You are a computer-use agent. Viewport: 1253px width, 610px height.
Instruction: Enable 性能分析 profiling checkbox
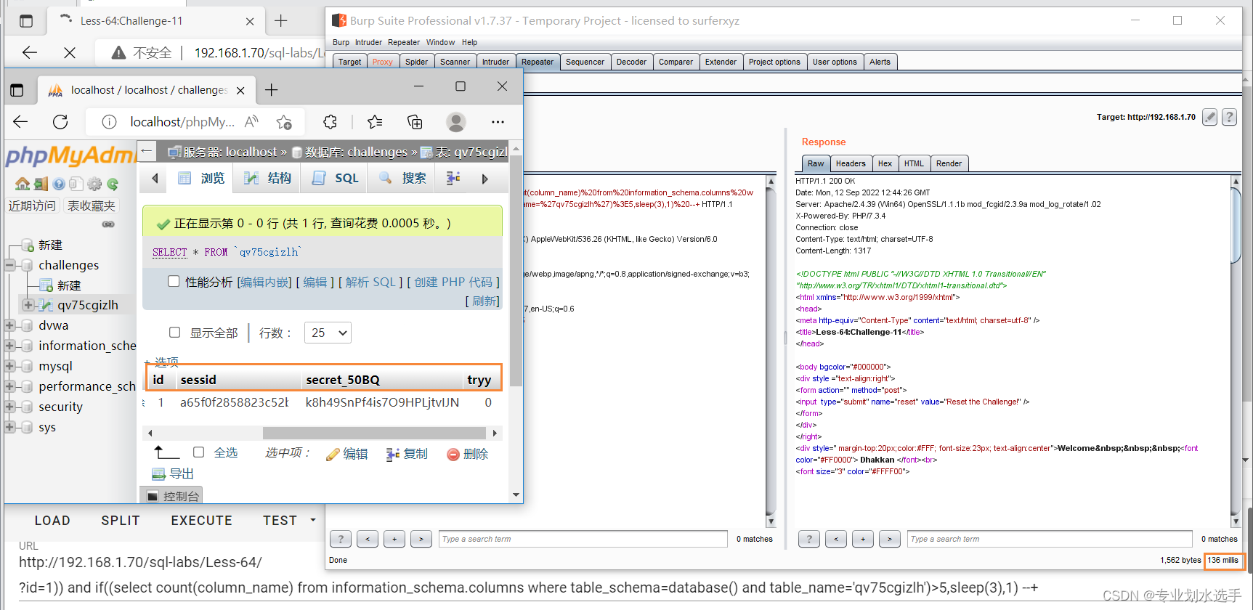click(x=174, y=281)
